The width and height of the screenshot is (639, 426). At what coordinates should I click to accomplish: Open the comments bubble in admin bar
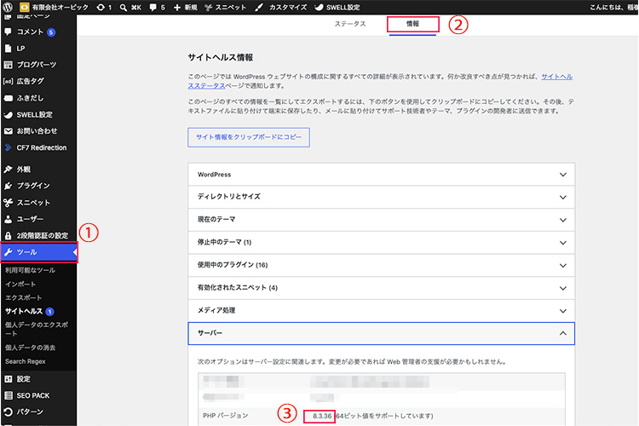tap(153, 8)
